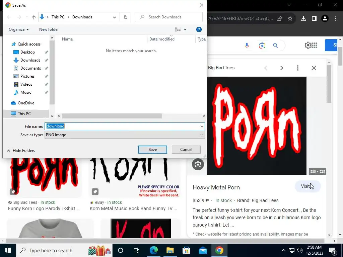
Task: Expand the address bar path history dropdown
Action: point(115,17)
